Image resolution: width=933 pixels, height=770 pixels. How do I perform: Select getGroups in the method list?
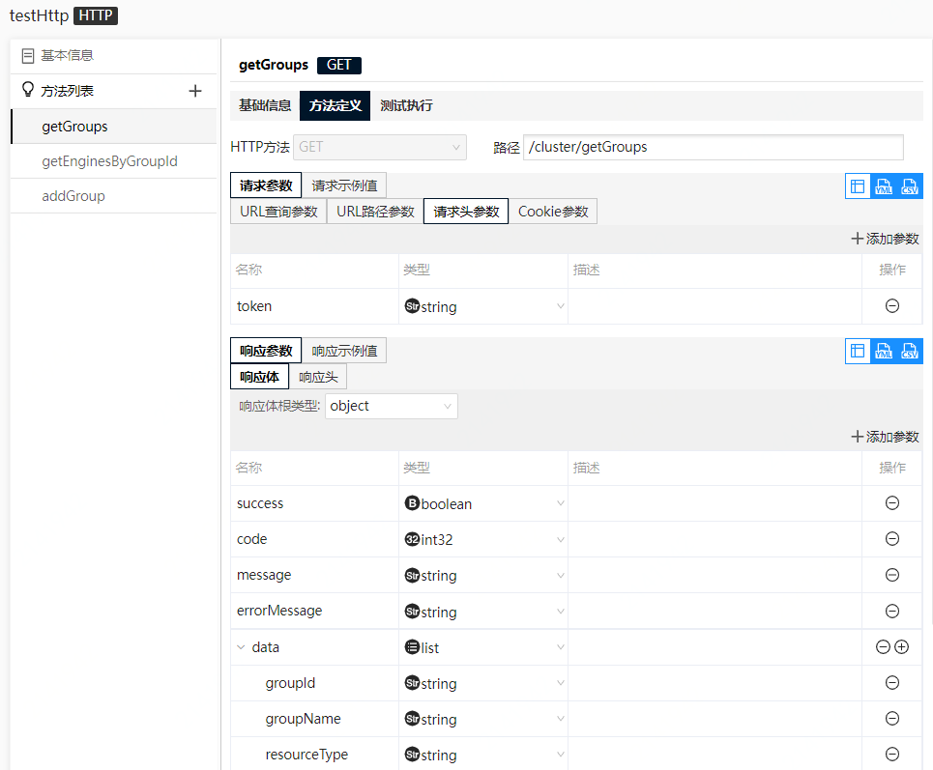tap(114, 127)
